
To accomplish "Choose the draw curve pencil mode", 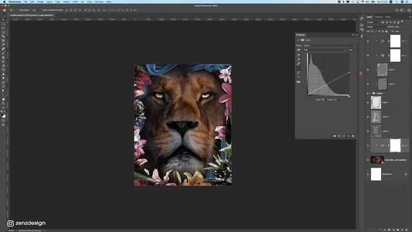I will point(299,73).
